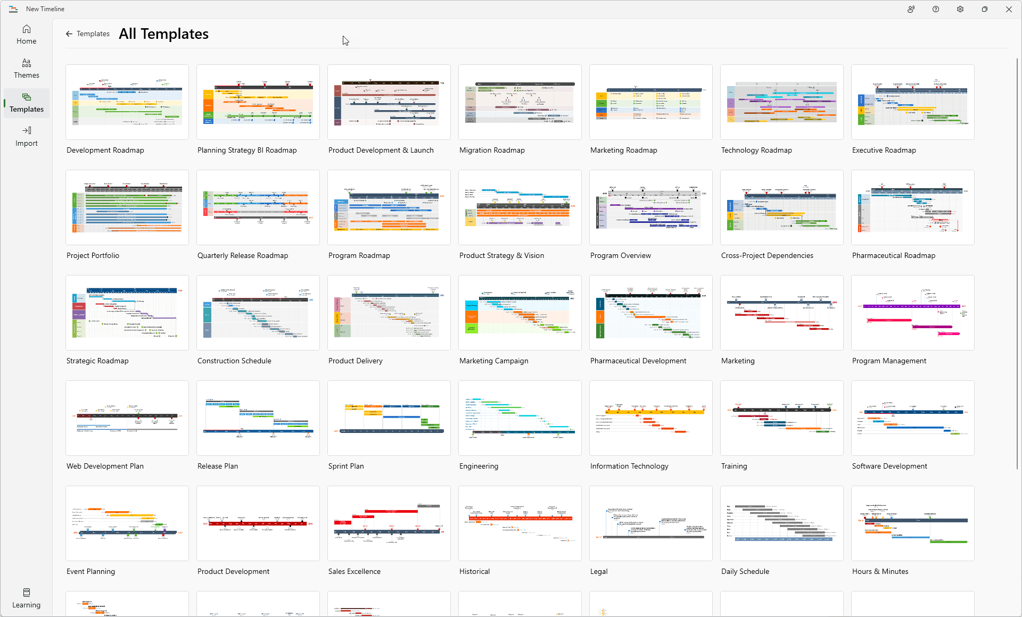
Task: Choose the Sprint Plan template thumbnail
Action: point(389,418)
